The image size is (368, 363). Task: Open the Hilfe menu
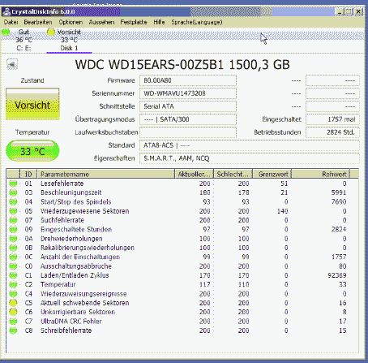pyautogui.click(x=159, y=22)
